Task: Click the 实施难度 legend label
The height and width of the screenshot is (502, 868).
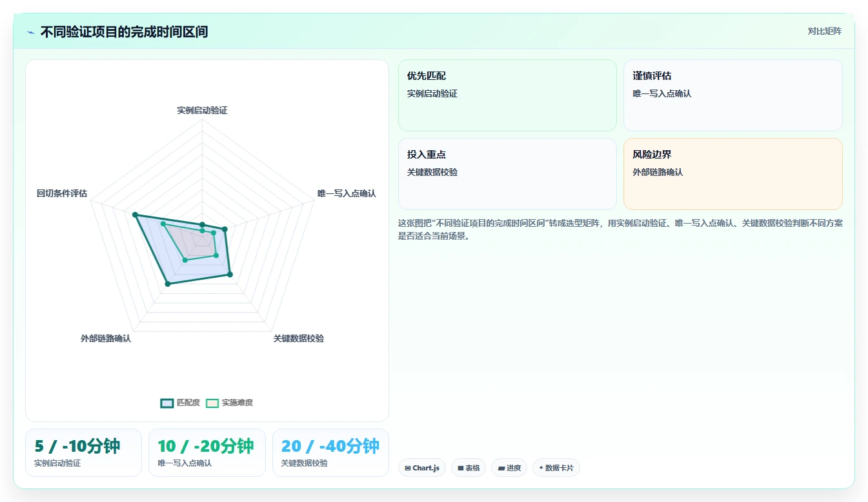Action: [x=237, y=403]
